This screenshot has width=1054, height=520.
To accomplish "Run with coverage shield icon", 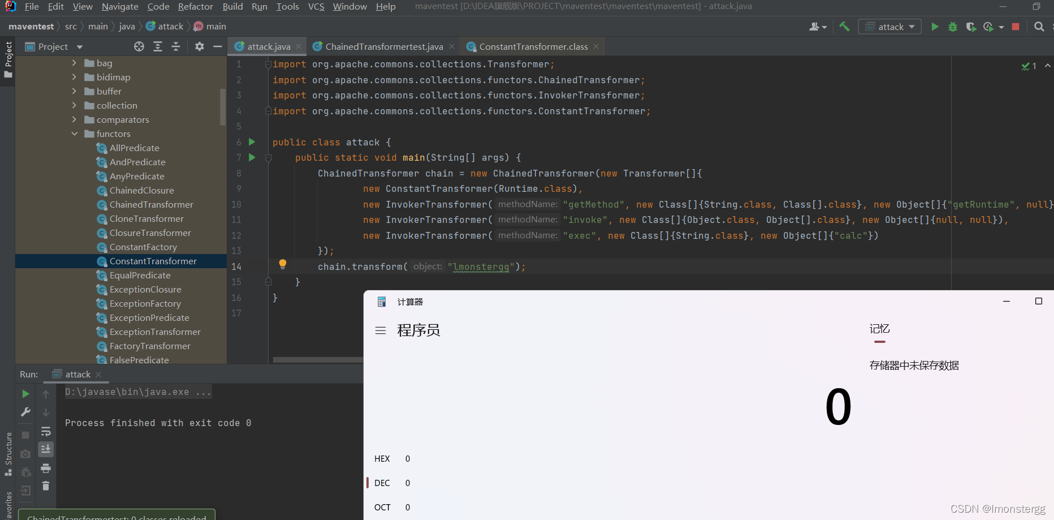I will point(971,27).
